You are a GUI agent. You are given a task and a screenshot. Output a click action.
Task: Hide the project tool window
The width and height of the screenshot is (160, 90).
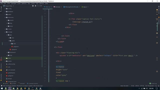pyautogui.click(x=41, y=6)
